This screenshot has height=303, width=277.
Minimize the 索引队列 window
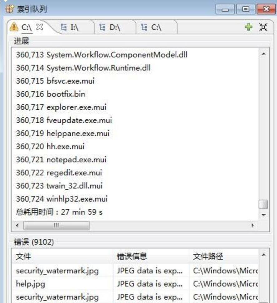[x=225, y=9]
